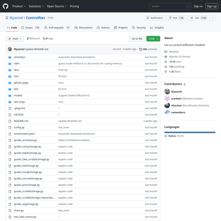Open the ldm folder
The image size is (221, 221).
(x=16, y=89)
